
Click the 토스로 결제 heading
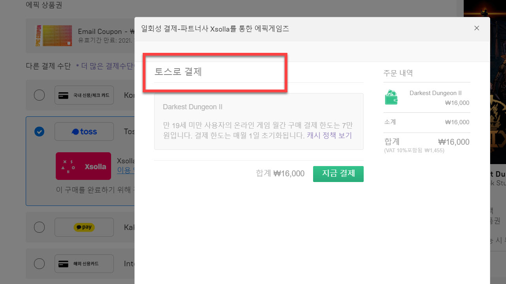tap(178, 72)
